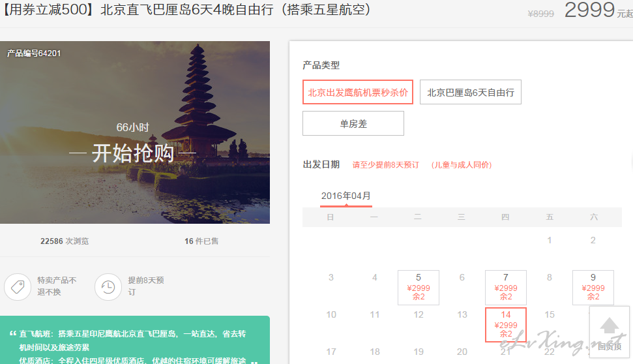Click the price tag icon for non-refundable notice

[18, 287]
